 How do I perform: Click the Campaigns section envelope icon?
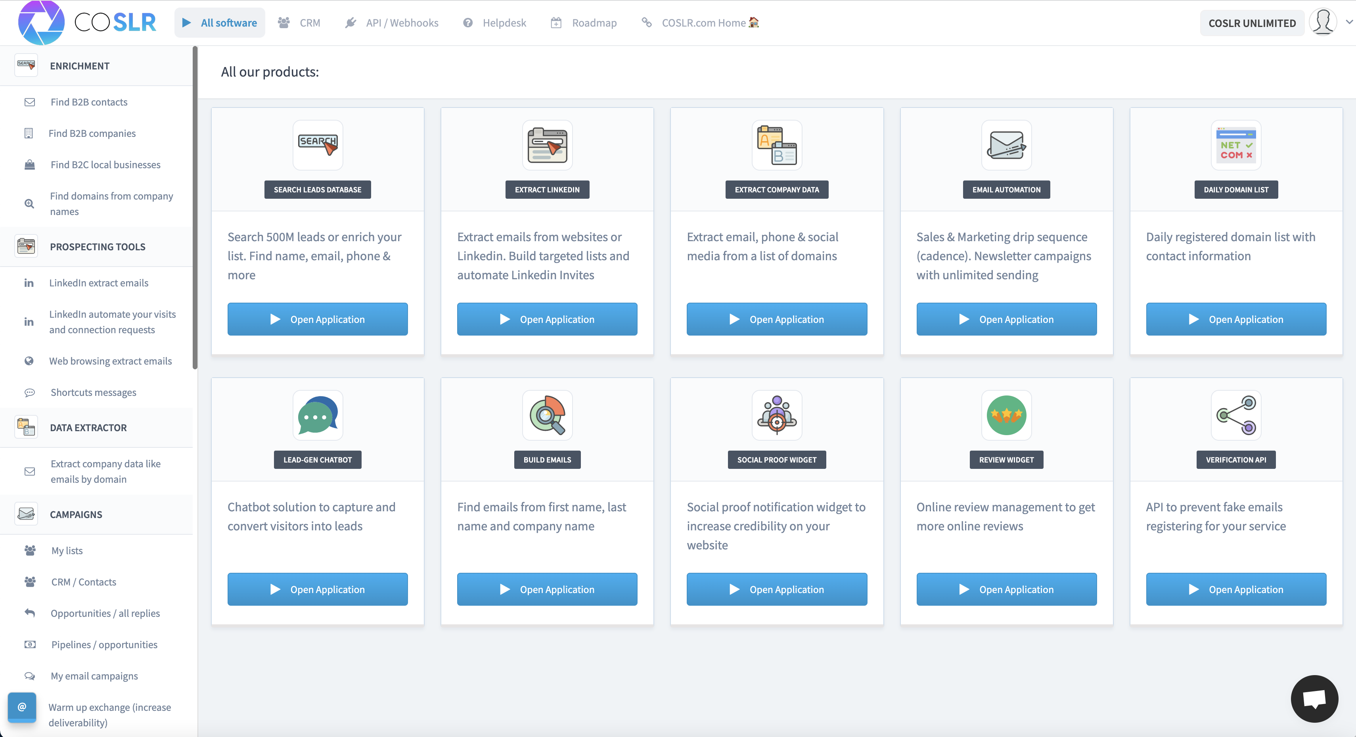[x=26, y=514]
